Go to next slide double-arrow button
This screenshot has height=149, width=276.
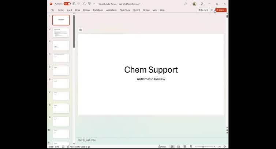pos(227,133)
